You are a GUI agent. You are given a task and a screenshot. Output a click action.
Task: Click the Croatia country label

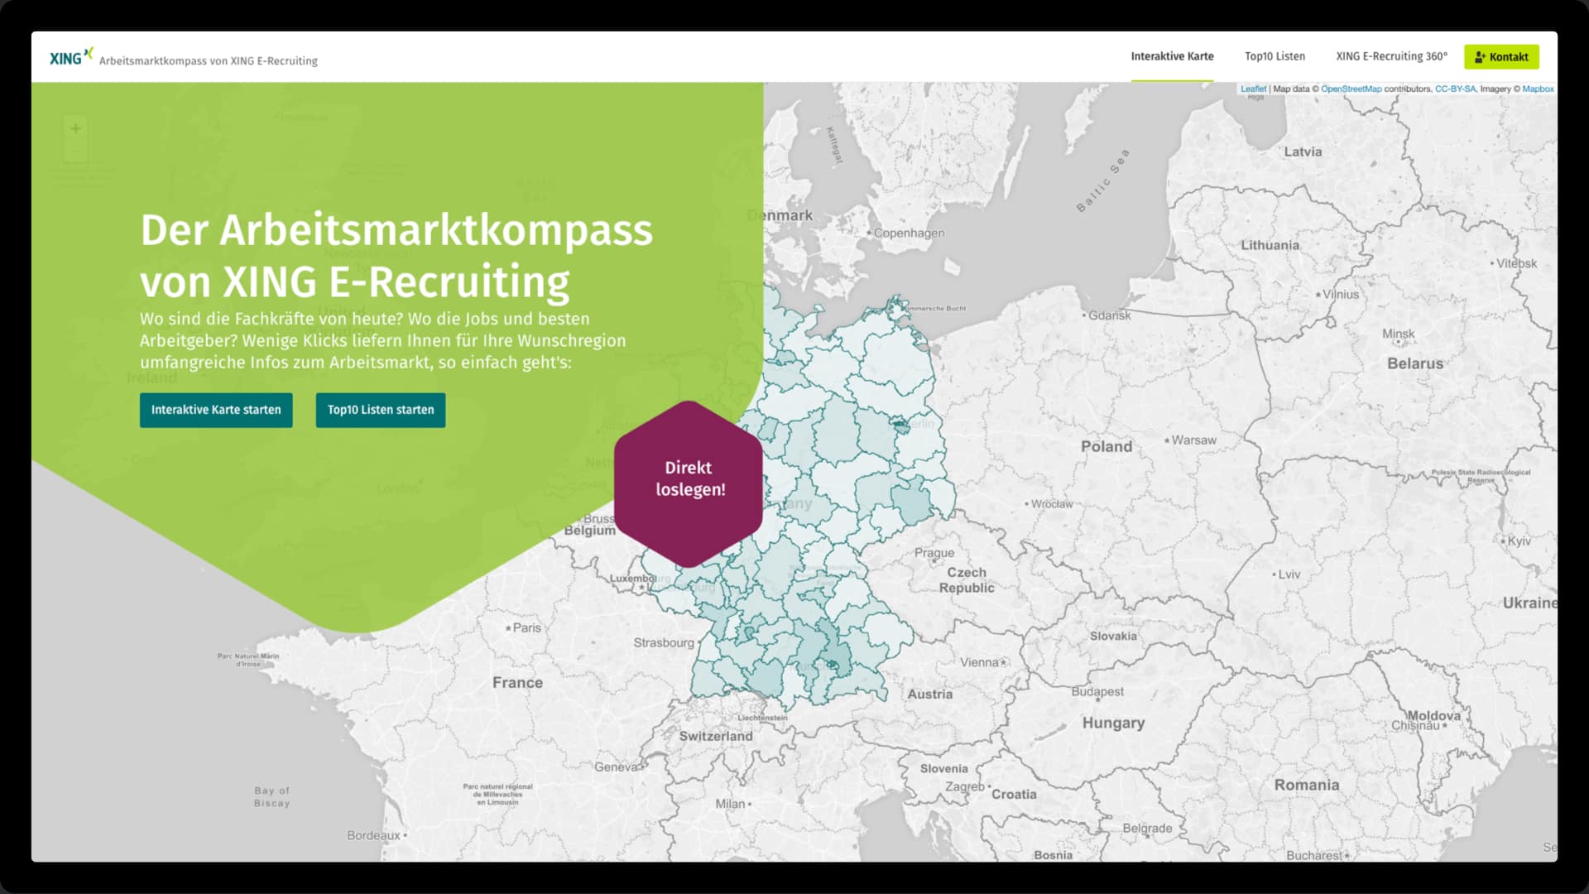(1014, 794)
